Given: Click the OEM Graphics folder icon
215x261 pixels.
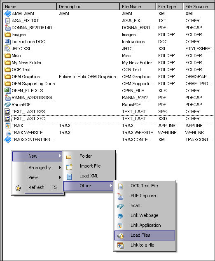Looking at the screenshot, I should pos(8,77).
